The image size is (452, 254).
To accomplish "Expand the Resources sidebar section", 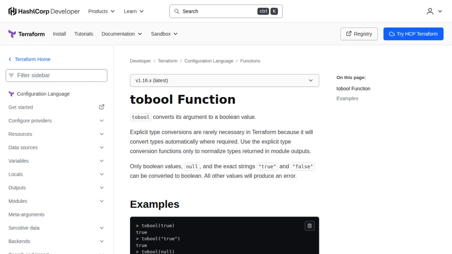I will (56, 134).
